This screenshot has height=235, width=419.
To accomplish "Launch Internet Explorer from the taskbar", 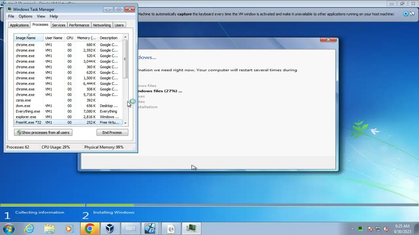I will click(x=29, y=228).
